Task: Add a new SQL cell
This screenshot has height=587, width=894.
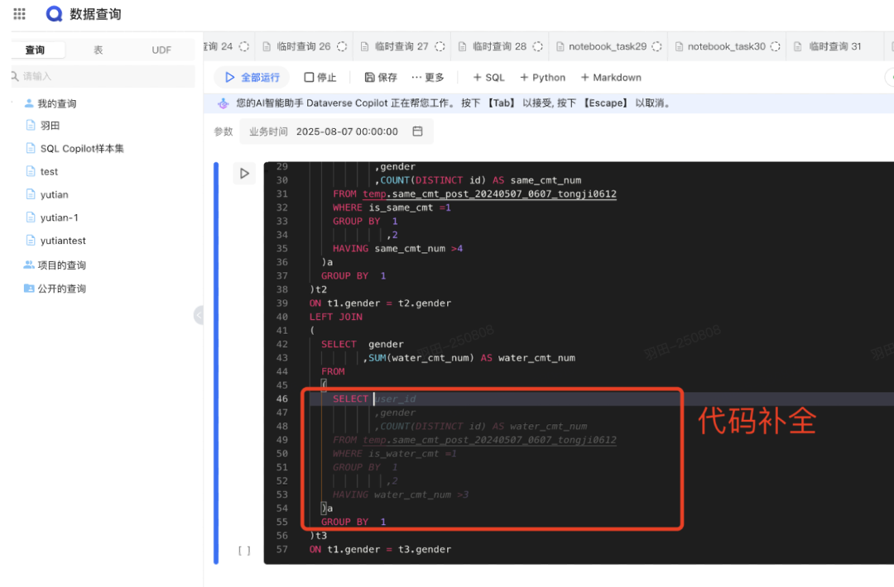Action: coord(488,78)
